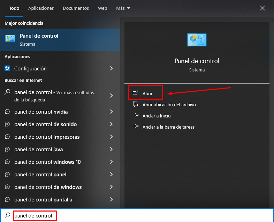Click the 'Panel de control' title in preview pane
Viewport: 274px width, 222px height.
[197, 61]
